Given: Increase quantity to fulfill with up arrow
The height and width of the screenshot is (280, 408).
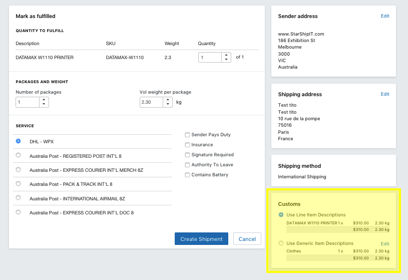Looking at the screenshot, I should (226, 55).
